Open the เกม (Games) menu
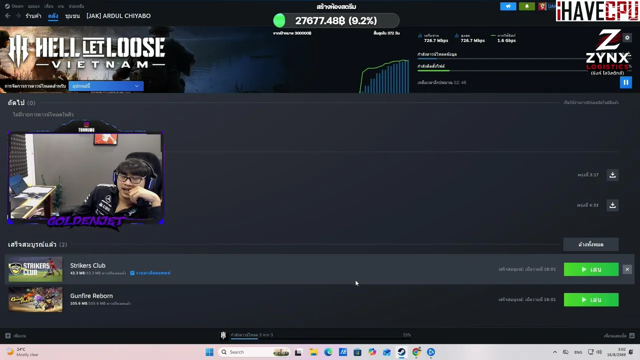Screen dimensions: 640x360 coord(61,6)
